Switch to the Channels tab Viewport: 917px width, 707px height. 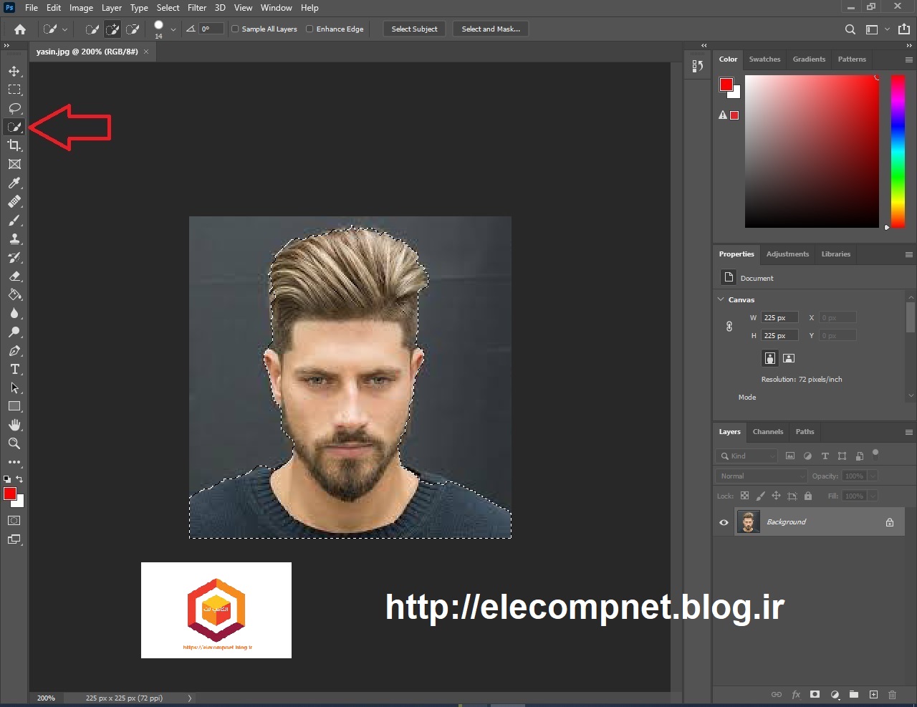768,432
